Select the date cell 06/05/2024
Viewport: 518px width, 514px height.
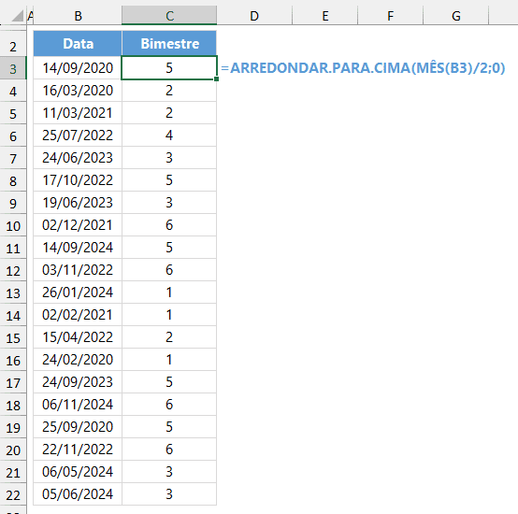(78, 472)
